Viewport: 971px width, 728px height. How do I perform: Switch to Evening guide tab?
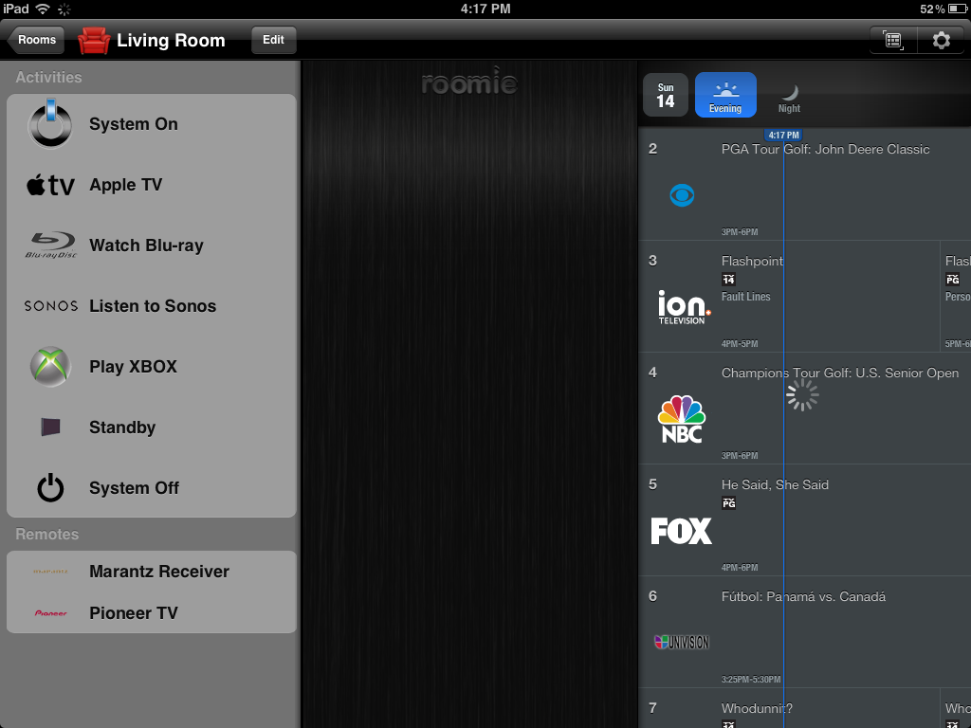click(725, 95)
